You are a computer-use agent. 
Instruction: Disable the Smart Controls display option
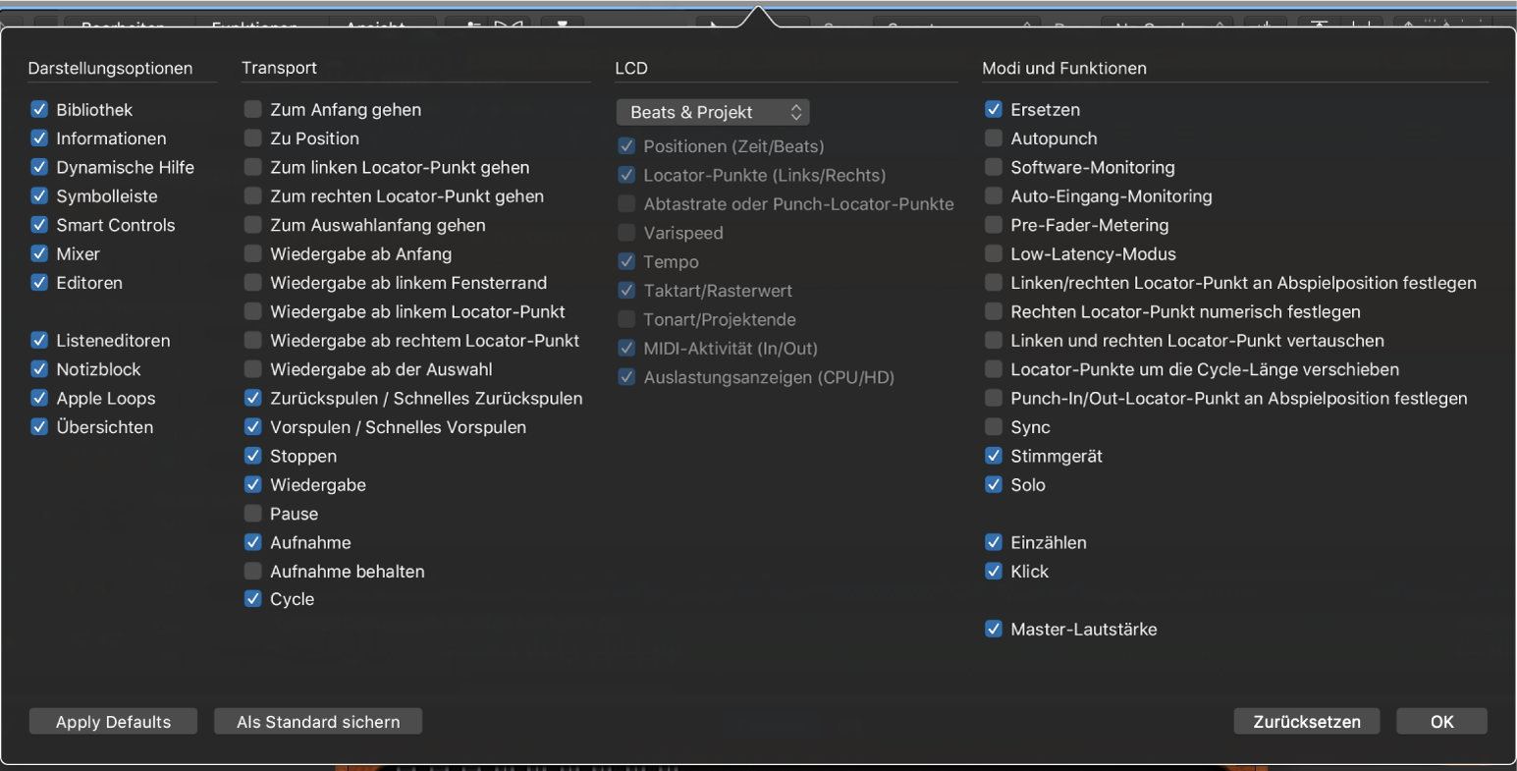coord(39,225)
